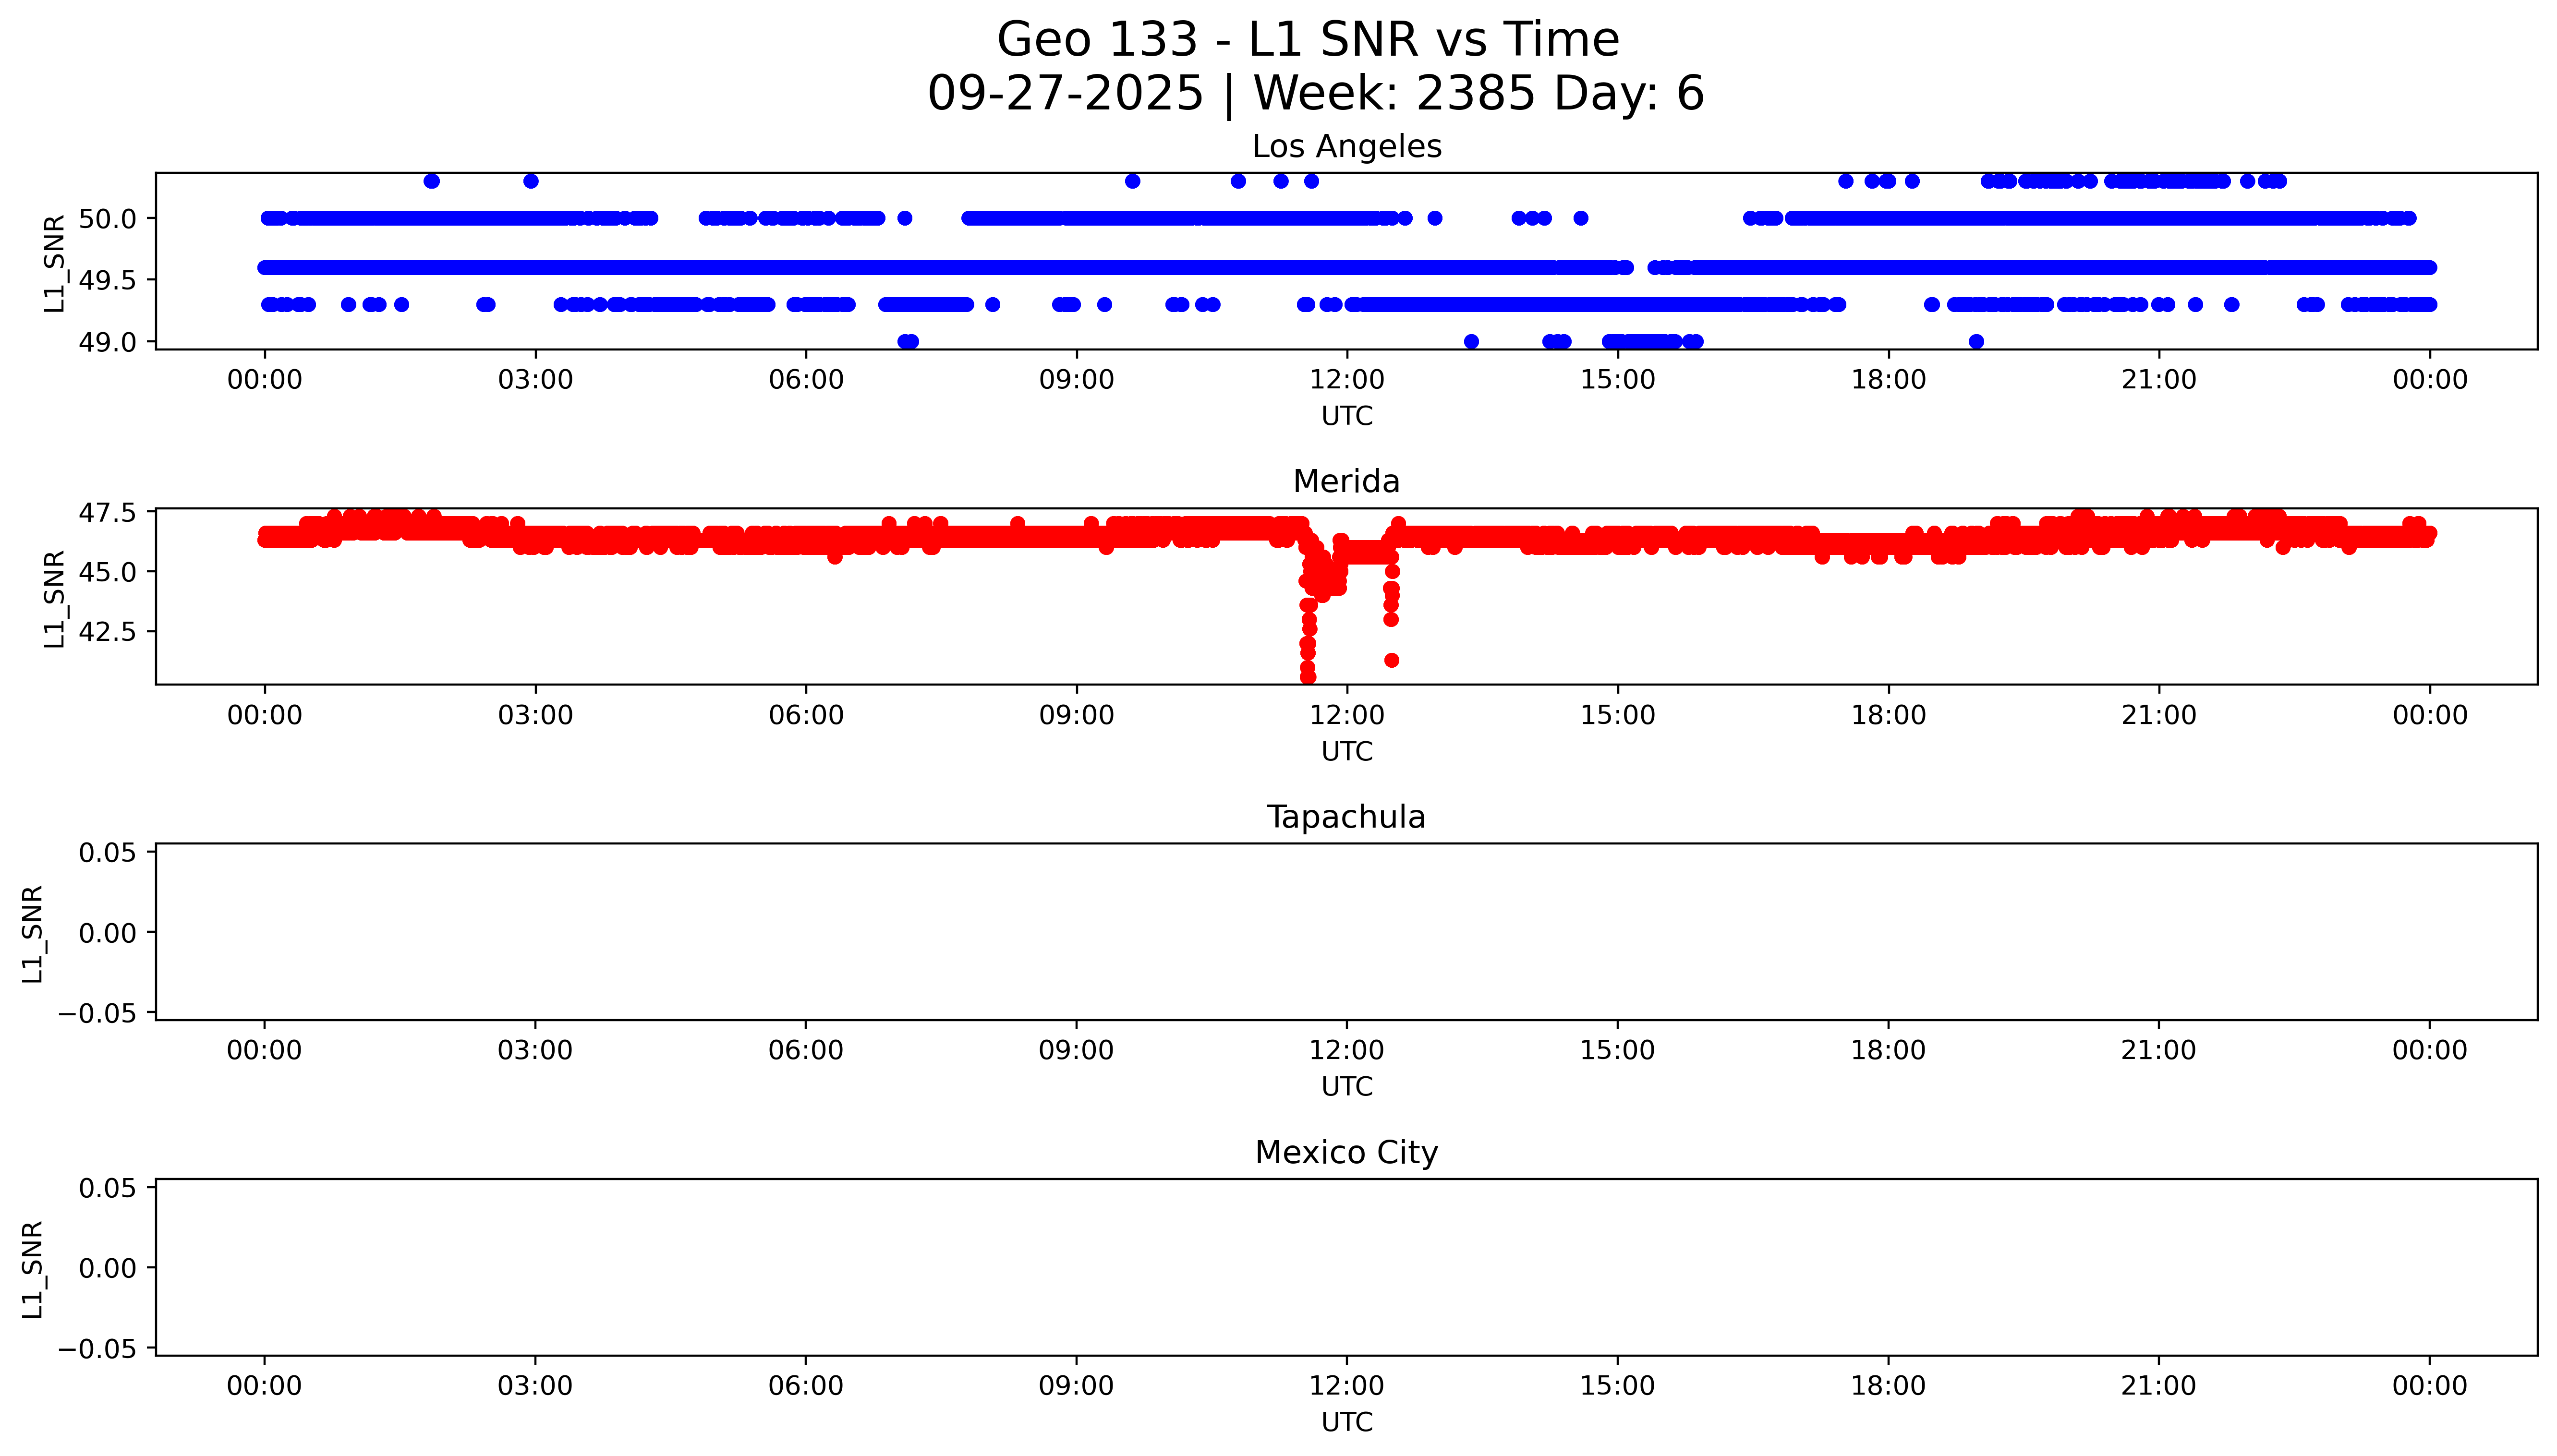
Task: Click the 03:00 x-axis label under the Los Angeles plot
Action: tap(535, 380)
